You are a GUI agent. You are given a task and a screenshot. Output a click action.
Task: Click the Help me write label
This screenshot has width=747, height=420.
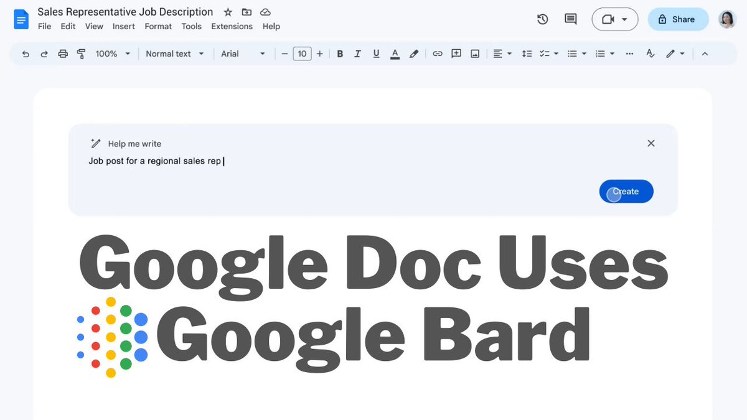tap(134, 144)
